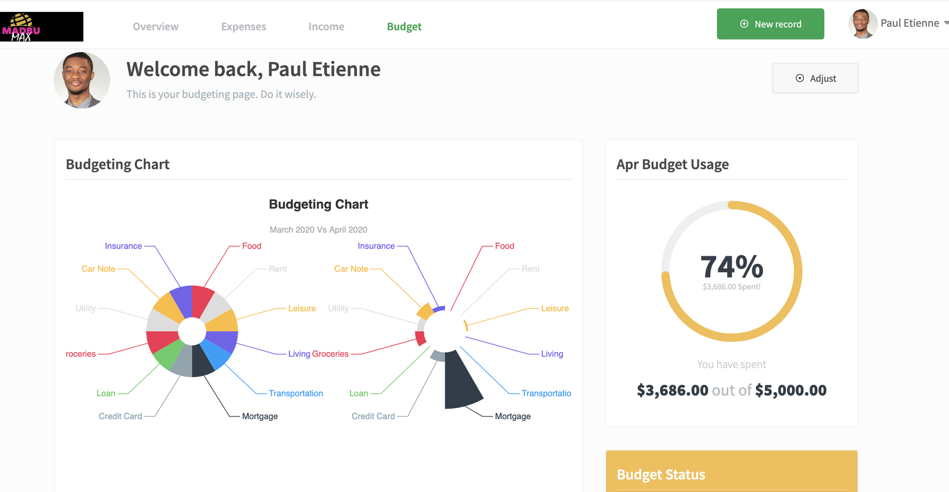This screenshot has height=492, width=949.
Task: Click the green Loan slice in the March pie
Action: [x=168, y=355]
